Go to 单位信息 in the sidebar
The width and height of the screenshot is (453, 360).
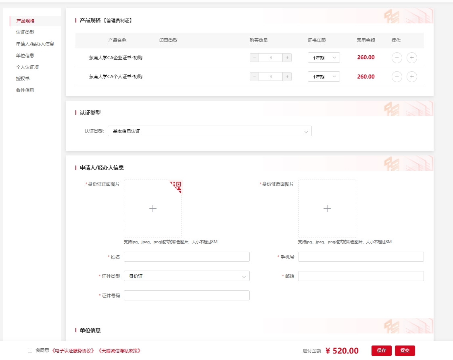25,56
